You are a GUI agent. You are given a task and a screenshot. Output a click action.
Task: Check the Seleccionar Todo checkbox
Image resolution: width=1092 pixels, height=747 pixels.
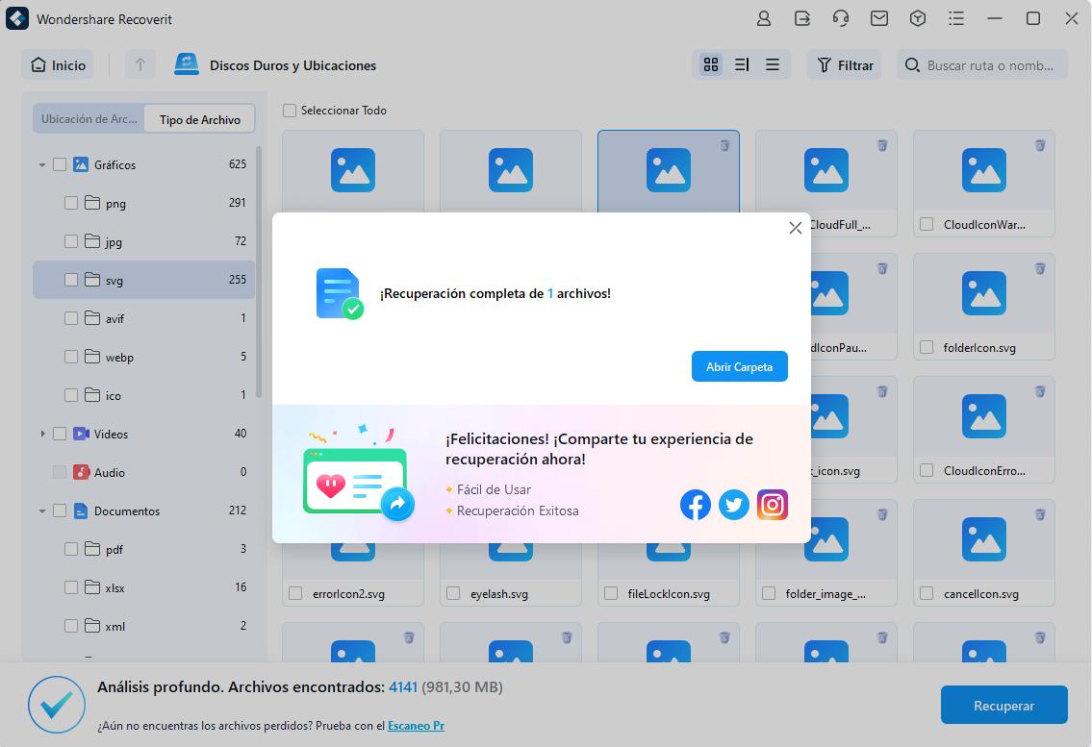289,111
